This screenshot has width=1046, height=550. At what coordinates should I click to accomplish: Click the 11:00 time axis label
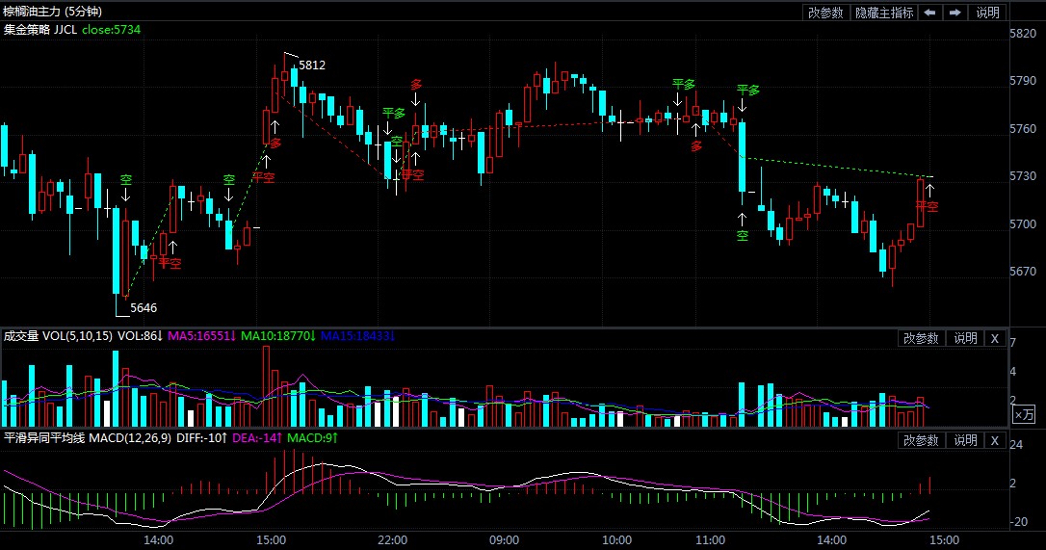(x=711, y=540)
